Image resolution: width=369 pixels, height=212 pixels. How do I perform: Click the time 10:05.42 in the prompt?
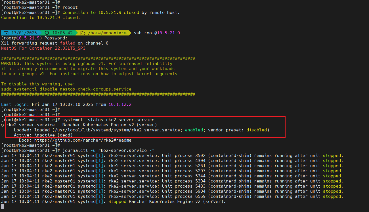tap(62, 33)
